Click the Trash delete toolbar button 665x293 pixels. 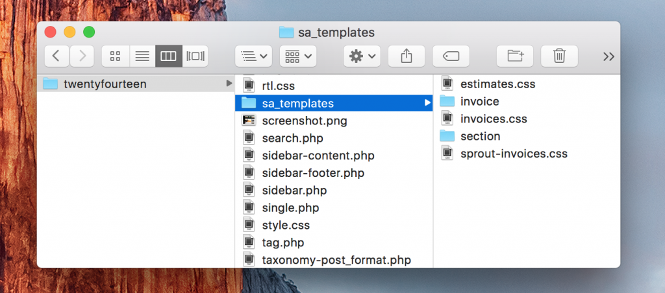tap(559, 56)
